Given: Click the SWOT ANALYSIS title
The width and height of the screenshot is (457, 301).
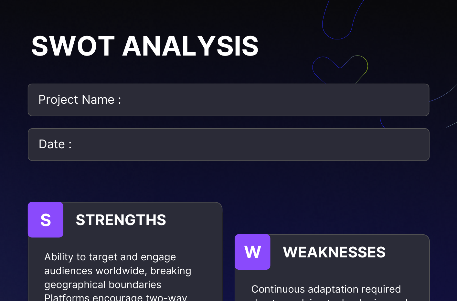Looking at the screenshot, I should point(145,46).
